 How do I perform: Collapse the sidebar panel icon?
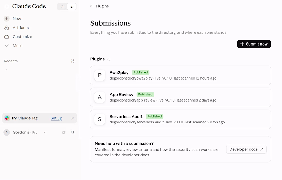(7, 7)
